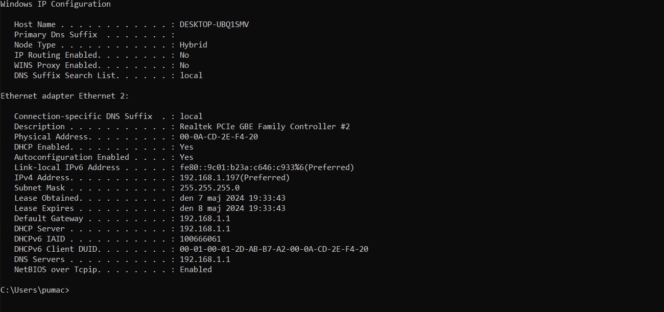Viewport: 664px width, 312px height.
Task: Click the DNS Servers address value
Action: pos(205,259)
